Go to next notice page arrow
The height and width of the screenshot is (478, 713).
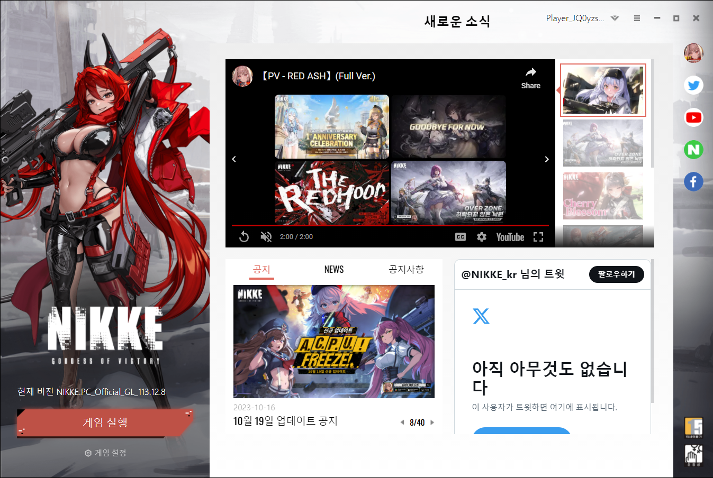point(432,422)
